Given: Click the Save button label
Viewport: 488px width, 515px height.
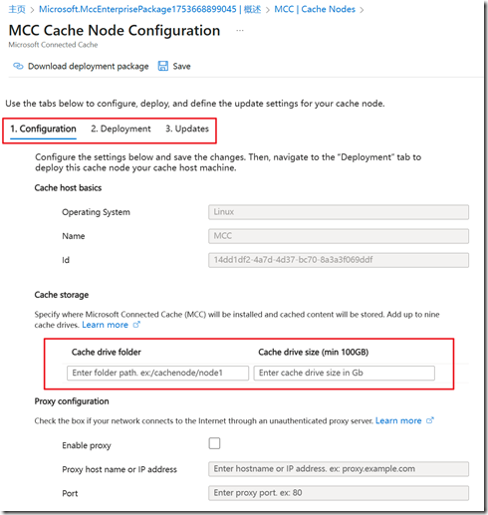Looking at the screenshot, I should pos(181,67).
